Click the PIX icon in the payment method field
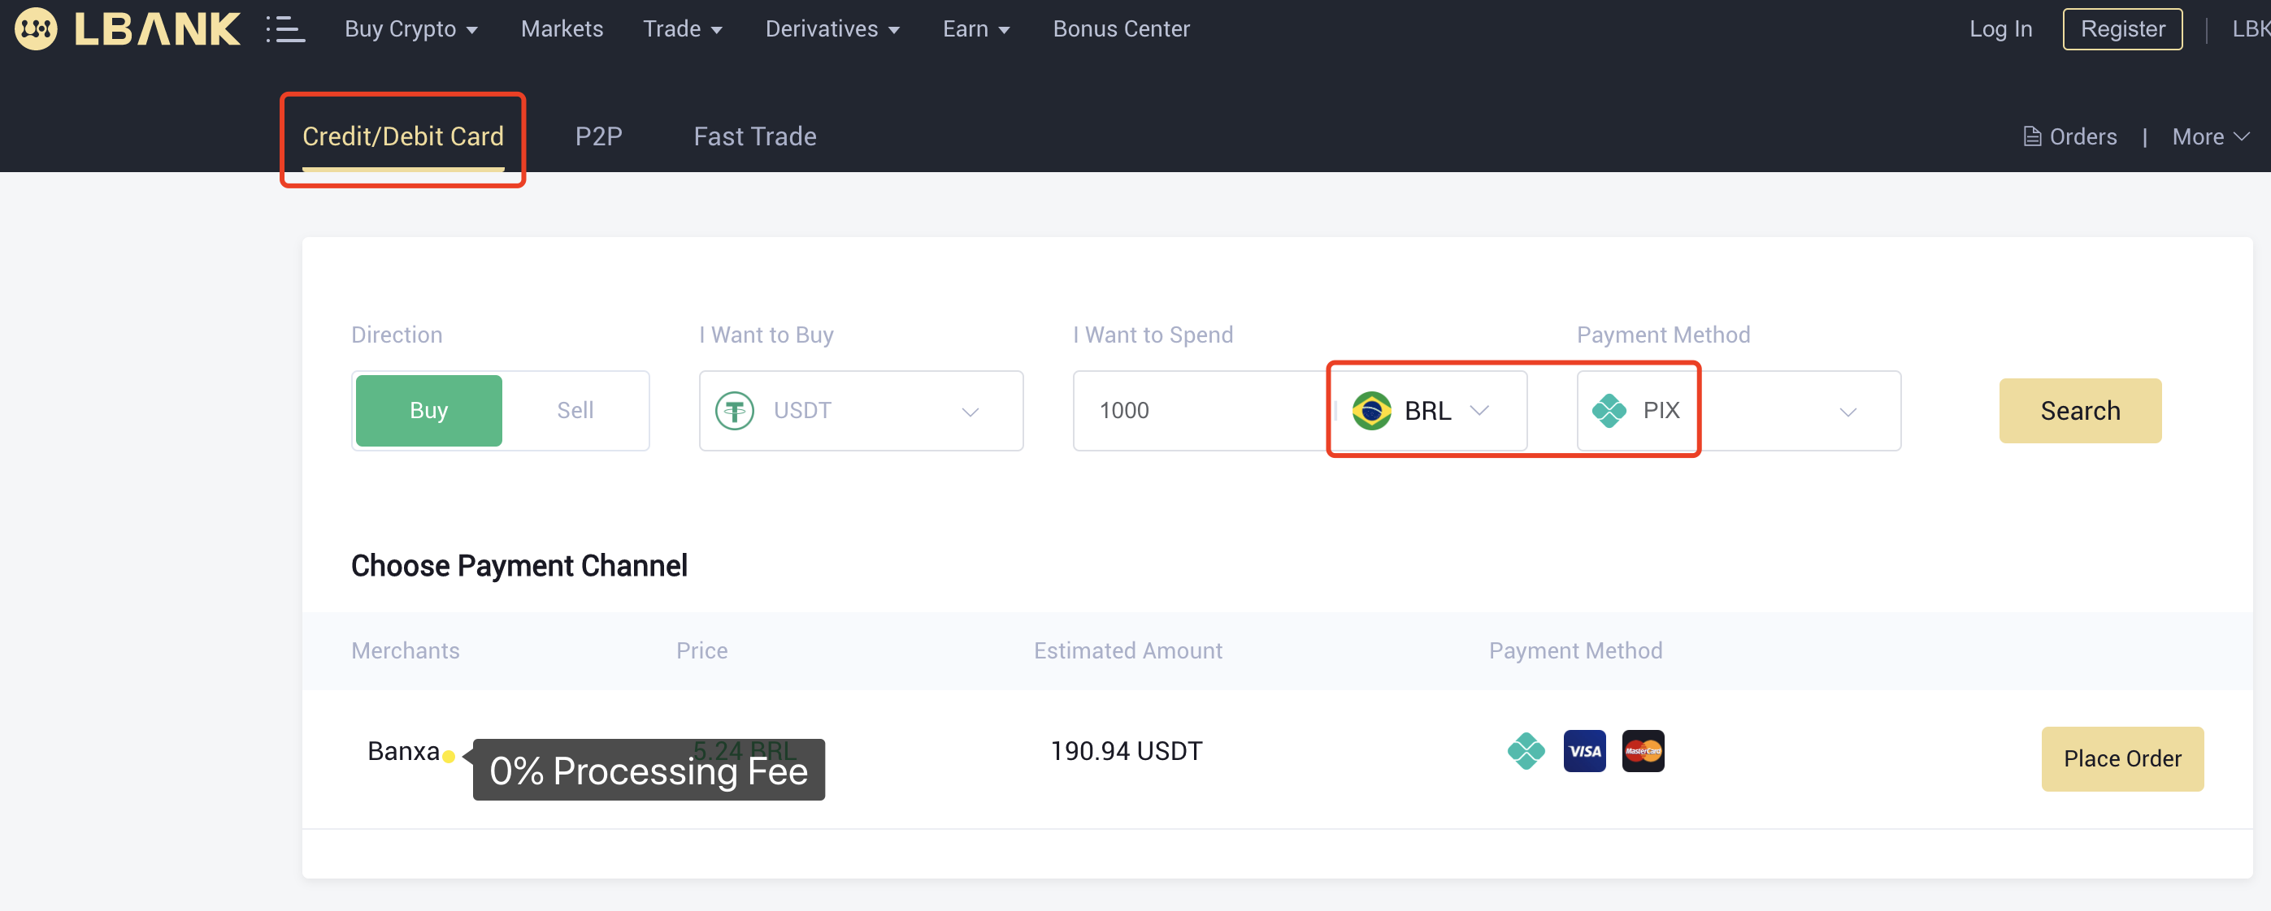Viewport: 2271px width, 911px height. (x=1608, y=411)
